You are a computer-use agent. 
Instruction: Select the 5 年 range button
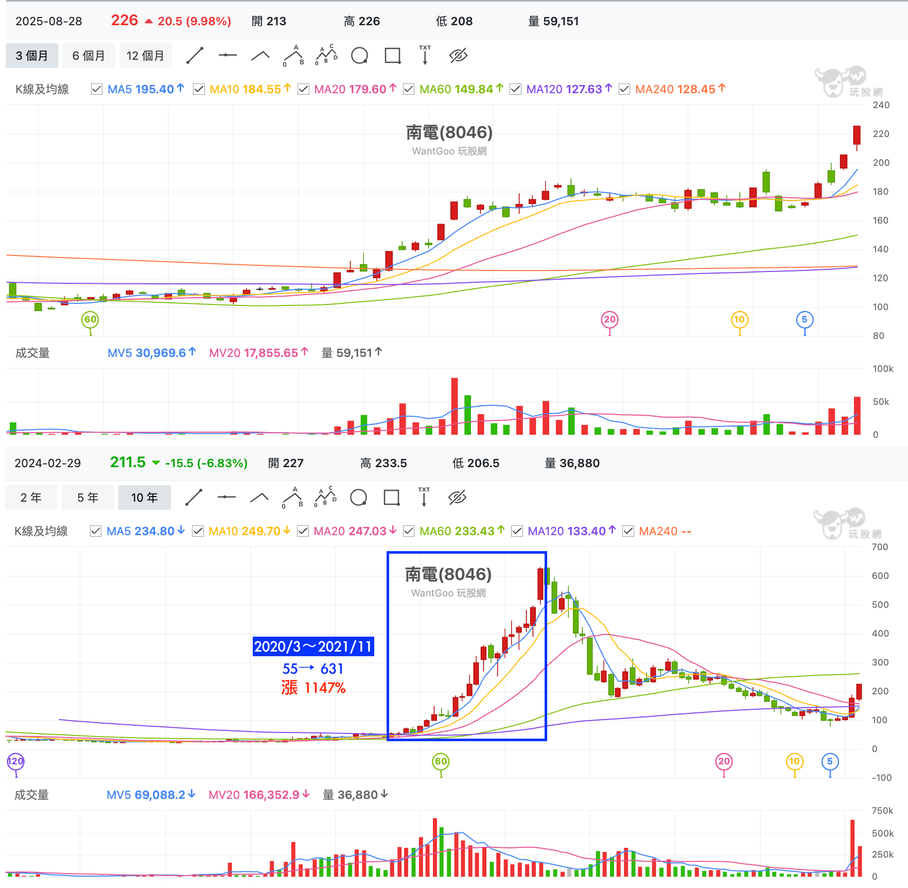click(x=88, y=498)
